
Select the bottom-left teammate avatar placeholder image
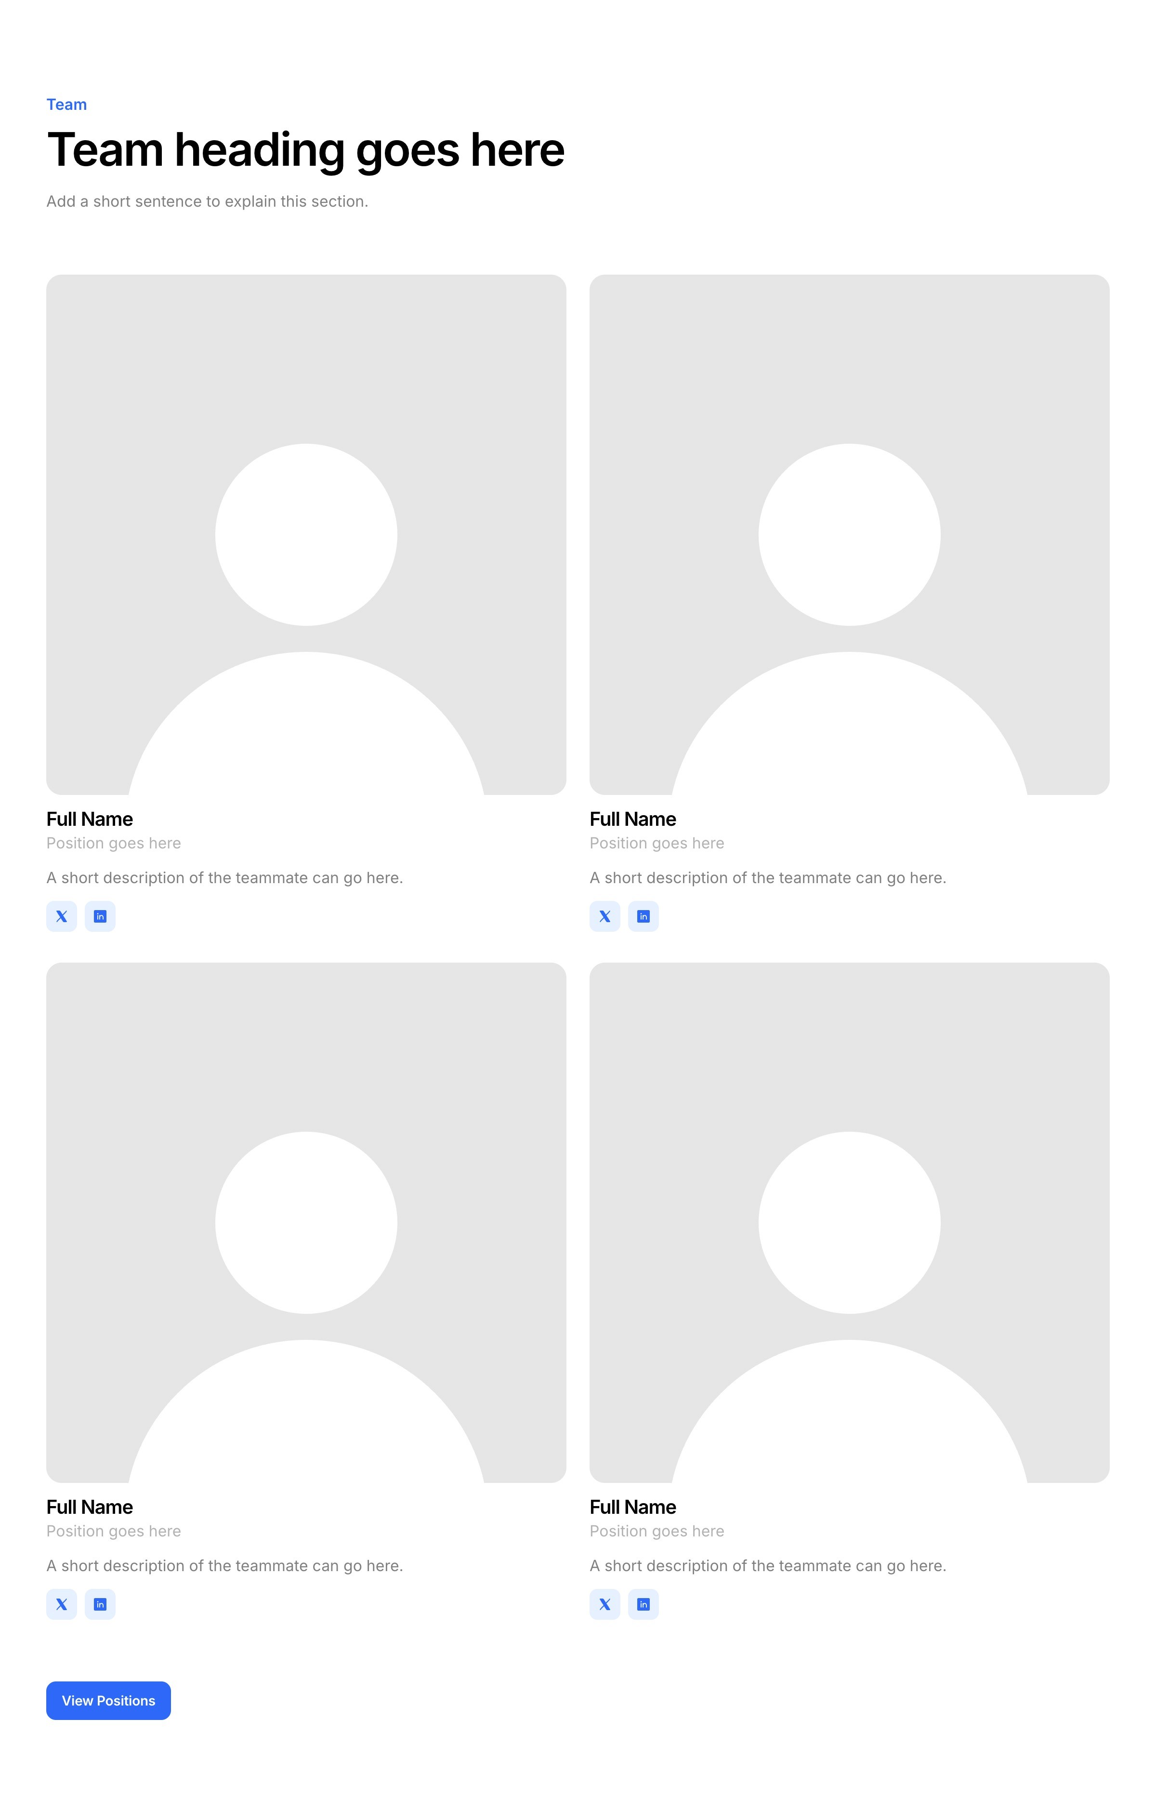(306, 1222)
